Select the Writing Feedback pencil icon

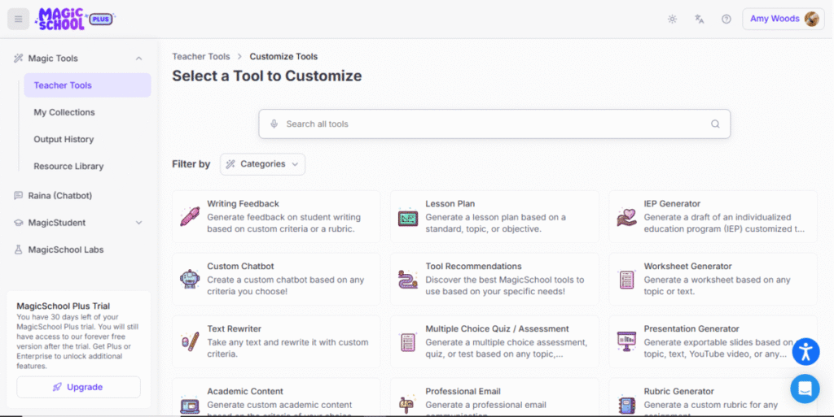pyautogui.click(x=189, y=217)
